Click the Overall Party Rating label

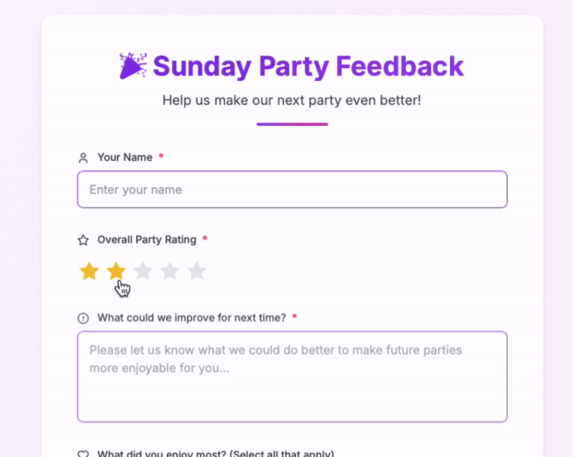[147, 240]
